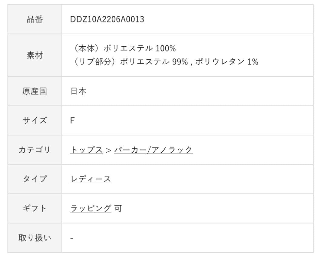327x262 pixels.
Task: Click the サイズ row header
Action: (35, 120)
